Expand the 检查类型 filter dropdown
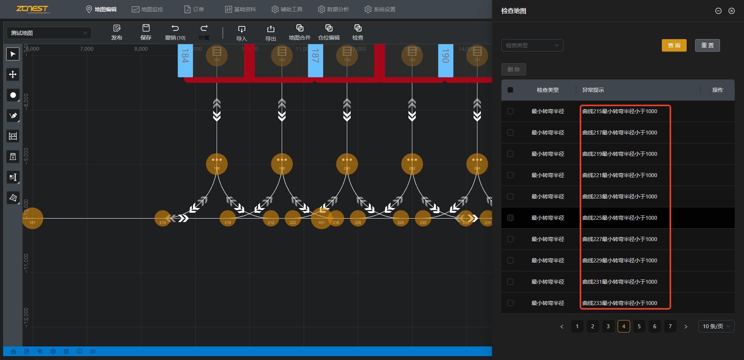The height and width of the screenshot is (360, 744). (532, 45)
